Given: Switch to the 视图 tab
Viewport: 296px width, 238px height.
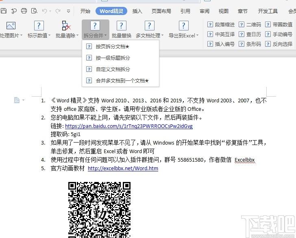Looking at the screenshot, I should click(224, 11).
